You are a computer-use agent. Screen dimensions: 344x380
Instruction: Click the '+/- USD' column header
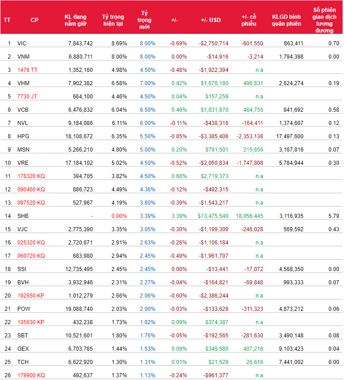[x=211, y=20]
